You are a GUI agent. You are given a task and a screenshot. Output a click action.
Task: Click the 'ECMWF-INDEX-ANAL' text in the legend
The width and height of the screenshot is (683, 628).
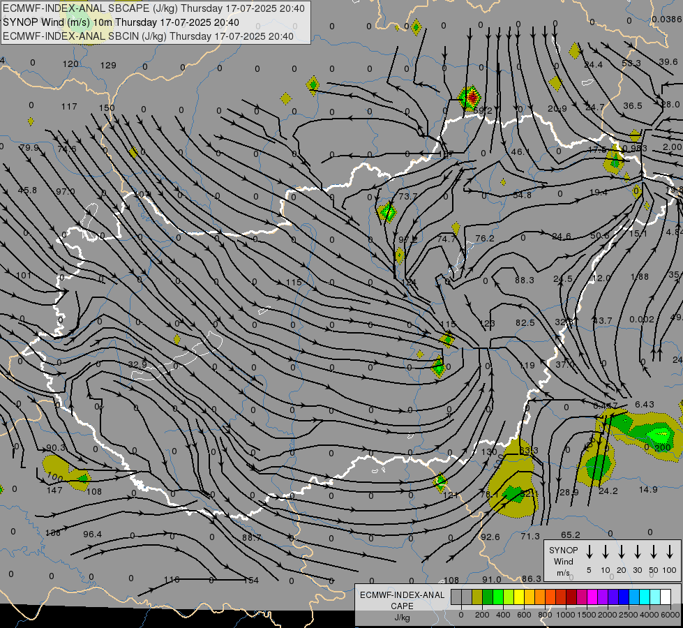tap(402, 595)
